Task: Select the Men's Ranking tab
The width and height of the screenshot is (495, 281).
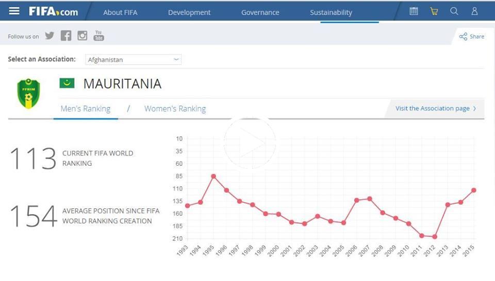Action: pyautogui.click(x=86, y=109)
